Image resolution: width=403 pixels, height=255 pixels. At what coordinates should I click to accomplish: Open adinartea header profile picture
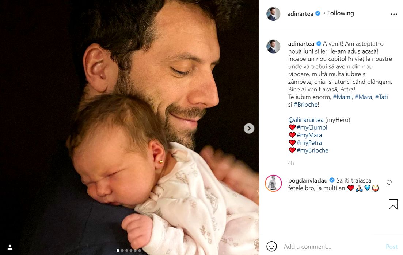(273, 14)
